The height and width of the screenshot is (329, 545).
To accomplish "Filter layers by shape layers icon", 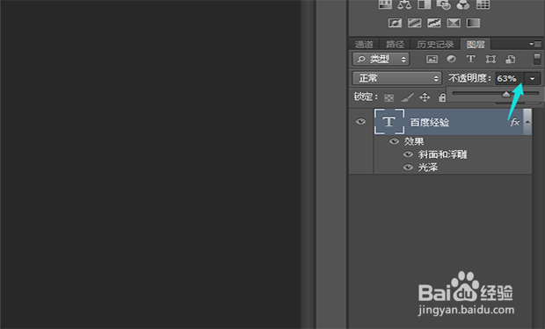I will coord(490,60).
